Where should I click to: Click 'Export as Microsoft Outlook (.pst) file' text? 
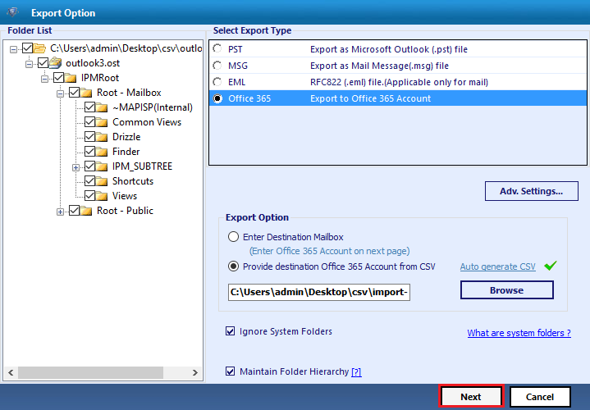tap(389, 49)
